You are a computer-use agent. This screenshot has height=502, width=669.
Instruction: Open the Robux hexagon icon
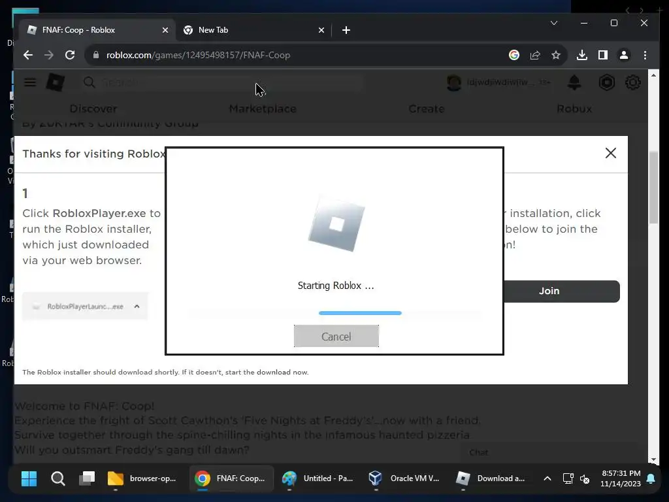click(607, 82)
